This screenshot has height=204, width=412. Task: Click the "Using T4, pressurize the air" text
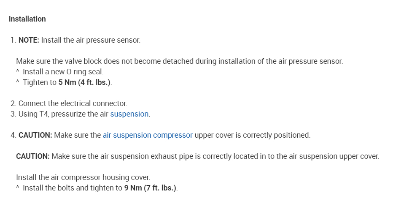pos(63,114)
